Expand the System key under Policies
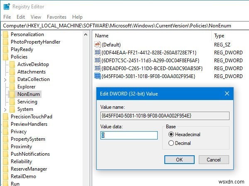The width and height of the screenshot is (249, 186). point(5,110)
